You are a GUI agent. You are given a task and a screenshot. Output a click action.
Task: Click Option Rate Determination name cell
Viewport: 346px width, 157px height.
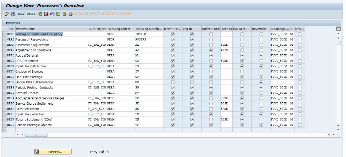(52, 82)
